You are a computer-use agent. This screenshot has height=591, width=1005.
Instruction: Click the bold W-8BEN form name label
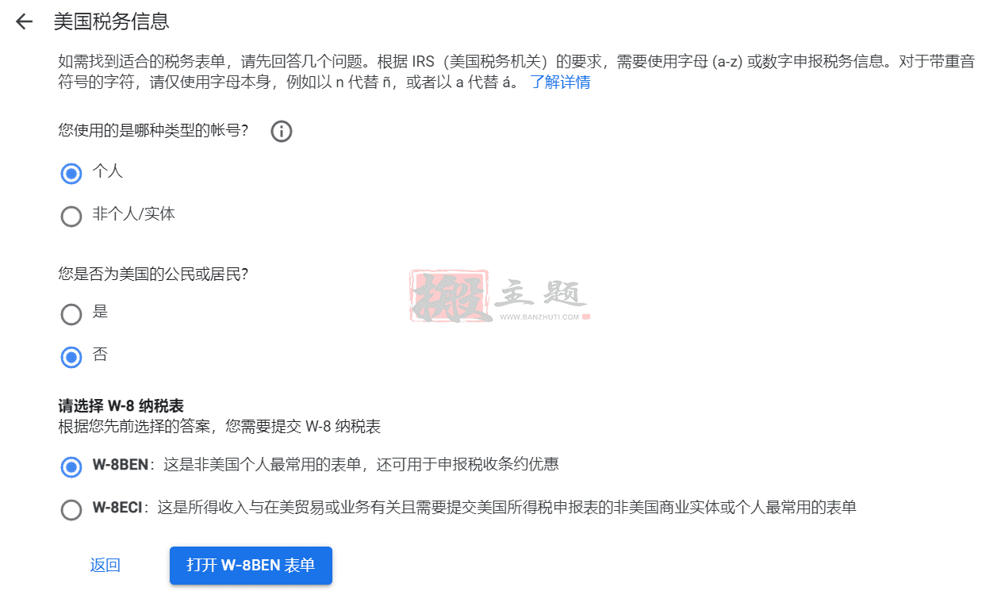121,464
